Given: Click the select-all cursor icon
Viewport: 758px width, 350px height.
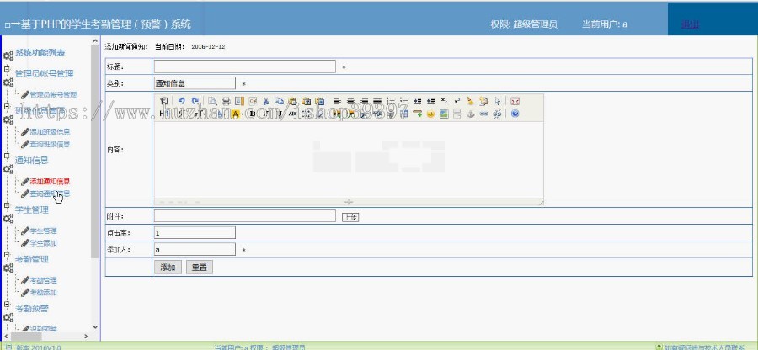Looking at the screenshot, I should tap(498, 101).
